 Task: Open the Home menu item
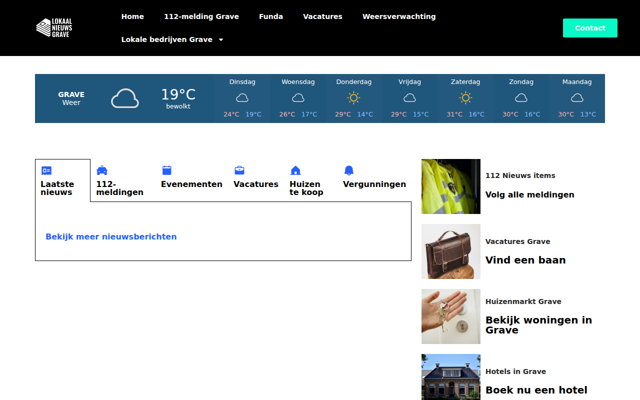(132, 16)
